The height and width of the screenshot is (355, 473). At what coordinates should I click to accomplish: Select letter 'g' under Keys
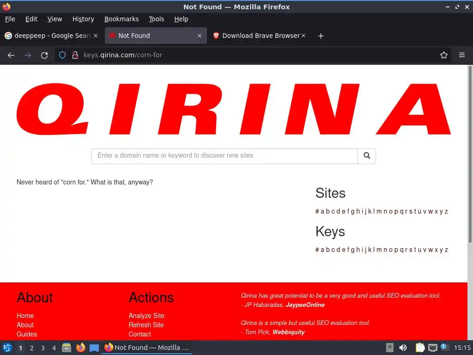pos(352,250)
